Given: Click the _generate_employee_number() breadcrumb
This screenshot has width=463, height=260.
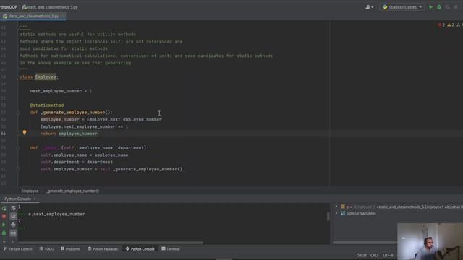Looking at the screenshot, I should 72,191.
